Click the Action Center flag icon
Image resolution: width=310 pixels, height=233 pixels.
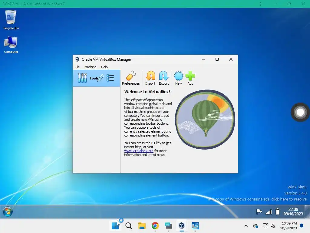(x=259, y=212)
